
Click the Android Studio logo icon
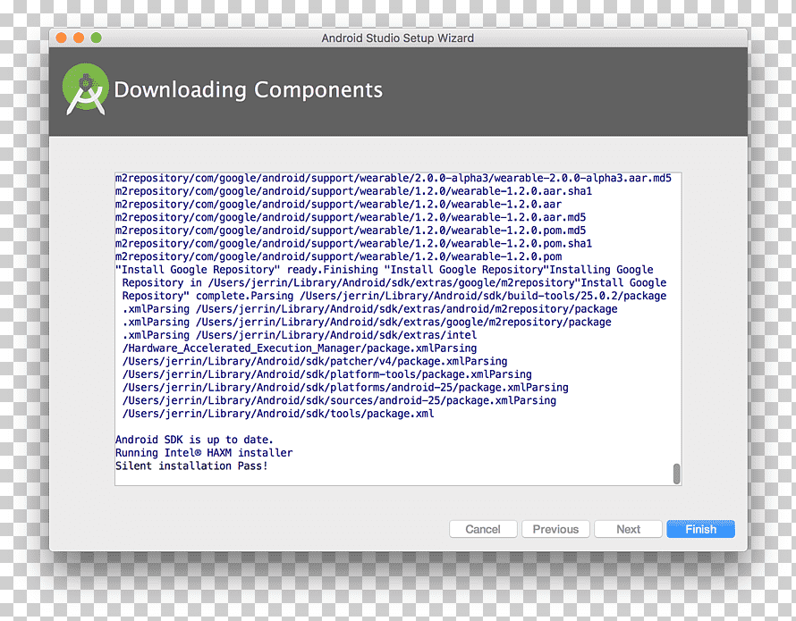click(85, 88)
